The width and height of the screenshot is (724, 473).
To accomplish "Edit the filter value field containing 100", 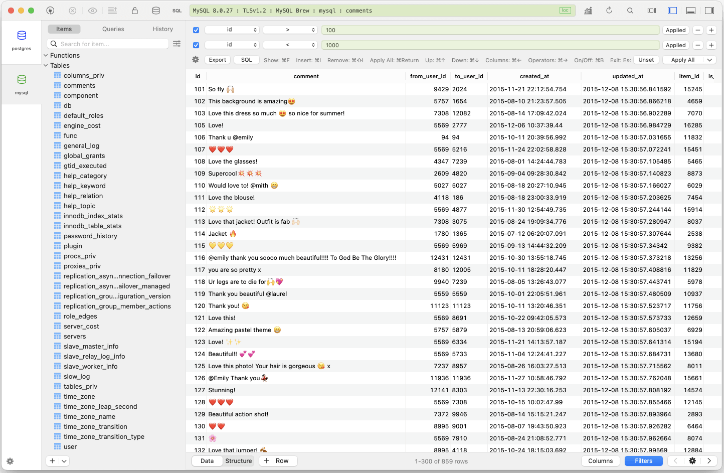I will click(490, 30).
